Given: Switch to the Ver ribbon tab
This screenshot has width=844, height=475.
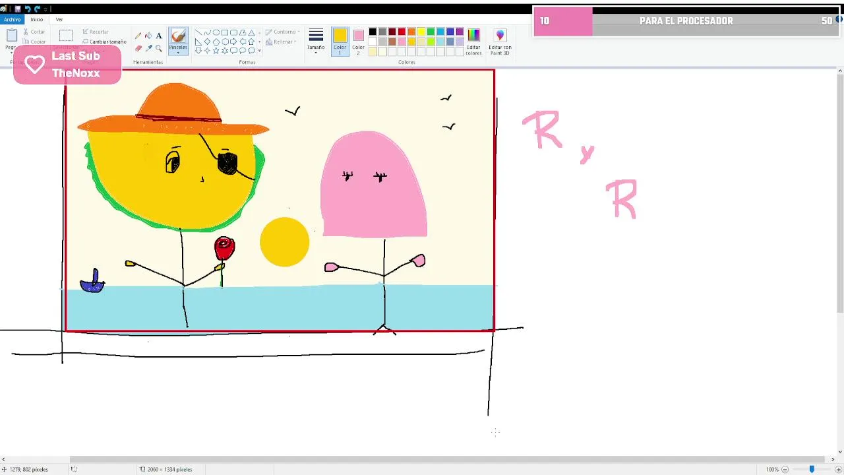Looking at the screenshot, I should 59,19.
